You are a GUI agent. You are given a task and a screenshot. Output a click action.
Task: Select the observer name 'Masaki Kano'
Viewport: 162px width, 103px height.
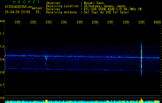pos(94,3)
